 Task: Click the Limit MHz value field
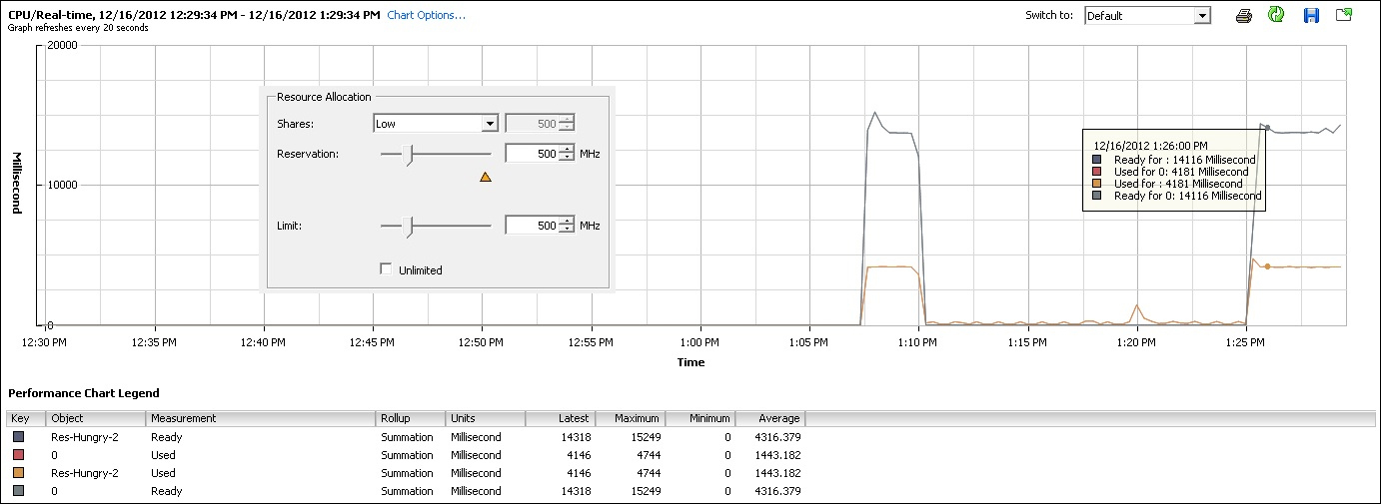[x=533, y=226]
